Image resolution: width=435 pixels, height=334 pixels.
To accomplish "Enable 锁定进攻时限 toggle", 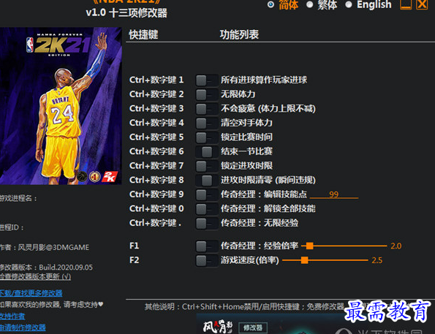I will click(207, 166).
